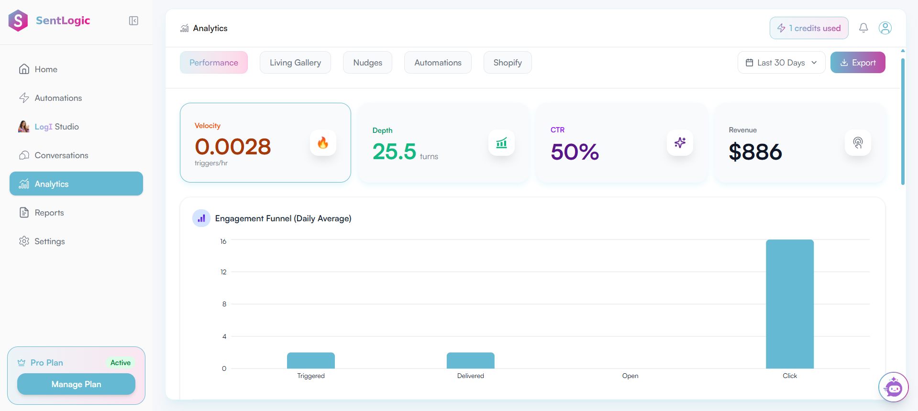Switch to Performance tab
918x411 pixels.
tap(214, 63)
